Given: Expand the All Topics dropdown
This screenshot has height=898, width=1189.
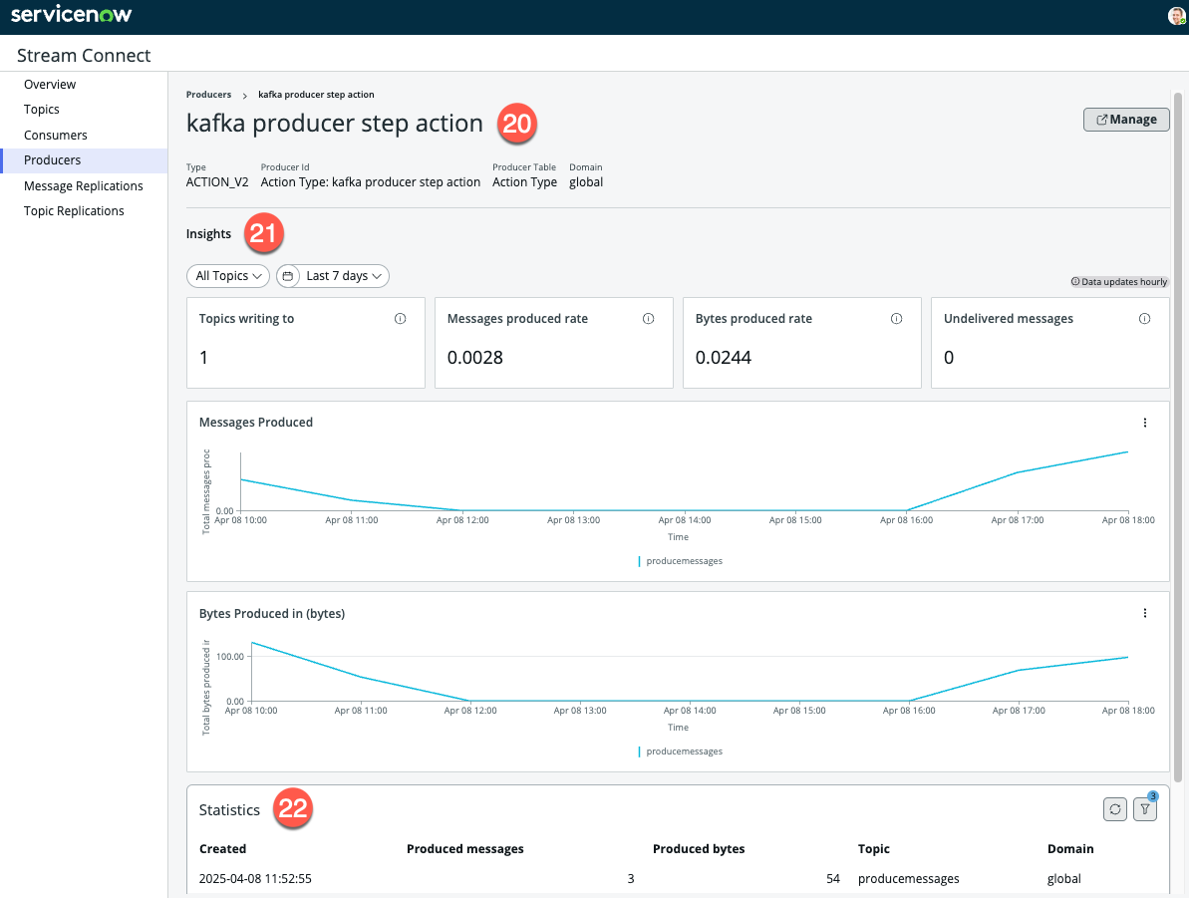Looking at the screenshot, I should [x=228, y=276].
